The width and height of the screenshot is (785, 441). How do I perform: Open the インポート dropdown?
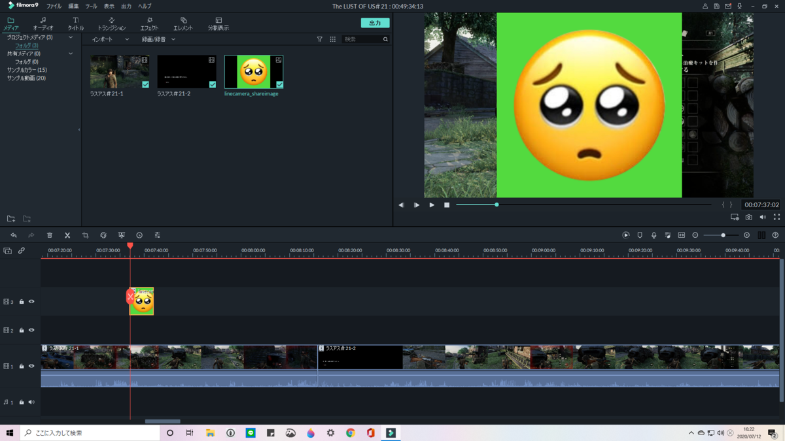pyautogui.click(x=110, y=39)
